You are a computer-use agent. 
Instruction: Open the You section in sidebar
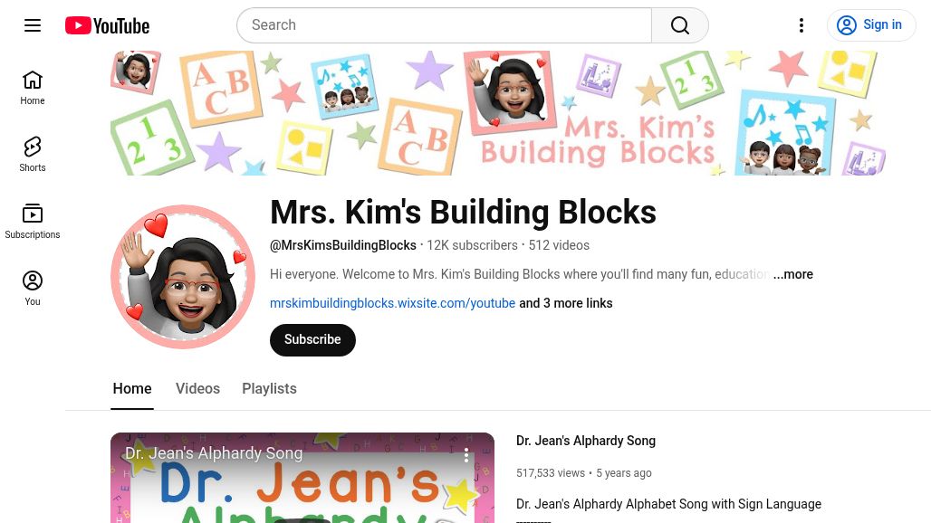pyautogui.click(x=33, y=289)
